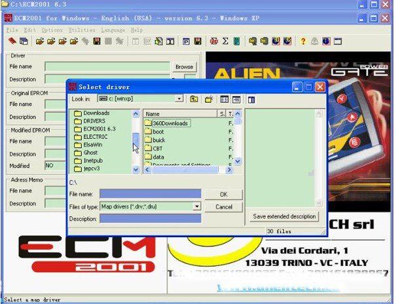396x304 pixels.
Task: Open the Edit menu
Action: pyautogui.click(x=30, y=30)
